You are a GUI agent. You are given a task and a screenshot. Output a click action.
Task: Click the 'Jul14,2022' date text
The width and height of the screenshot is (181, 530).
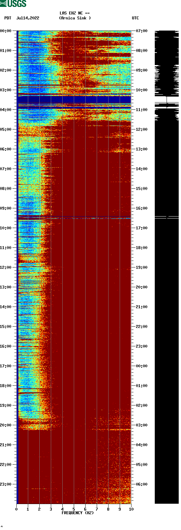pyautogui.click(x=28, y=18)
